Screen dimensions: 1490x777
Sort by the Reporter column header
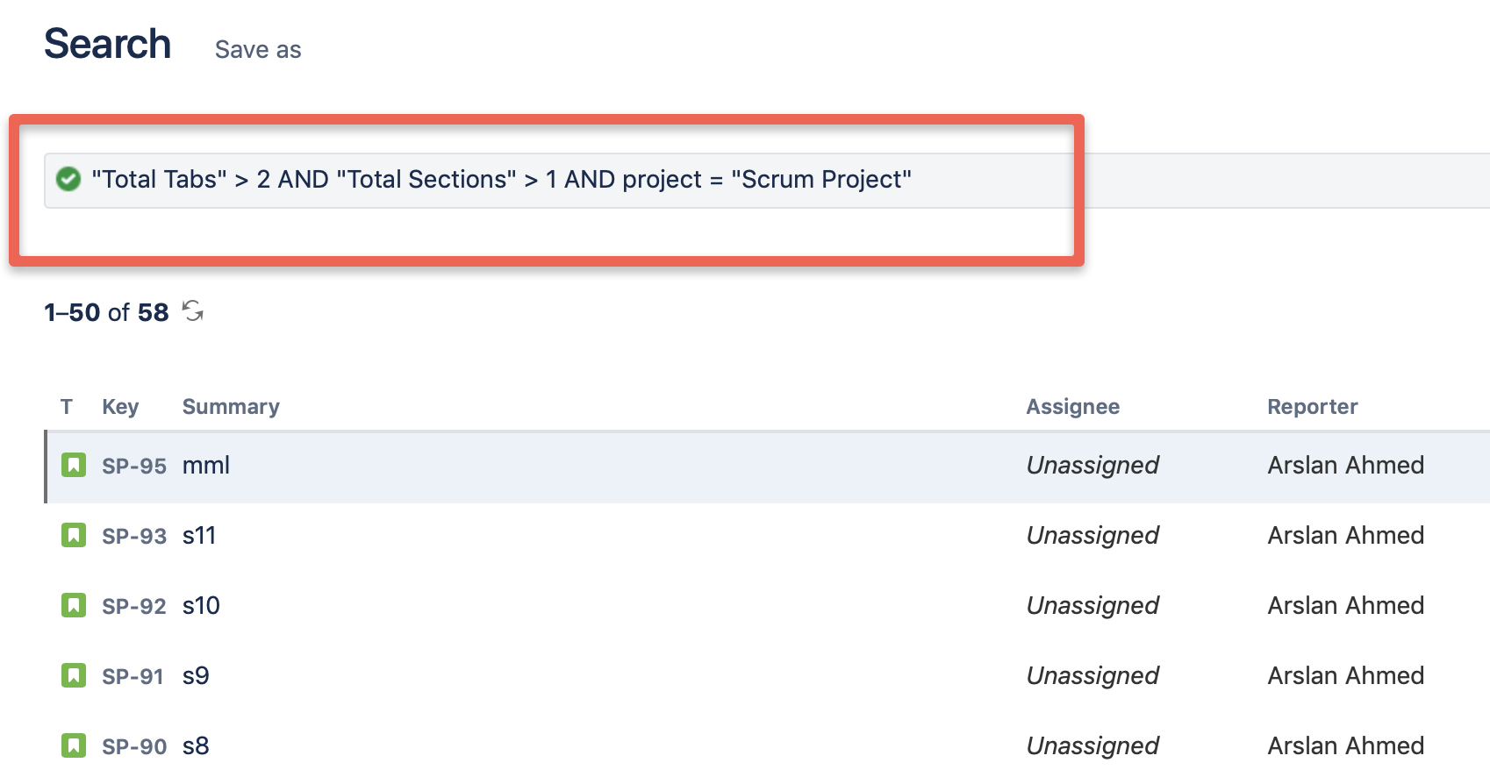(1312, 407)
